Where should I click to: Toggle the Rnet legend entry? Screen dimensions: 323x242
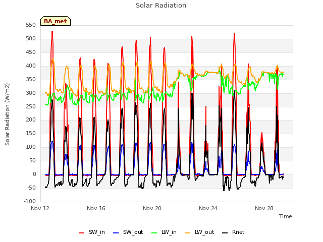point(233,232)
